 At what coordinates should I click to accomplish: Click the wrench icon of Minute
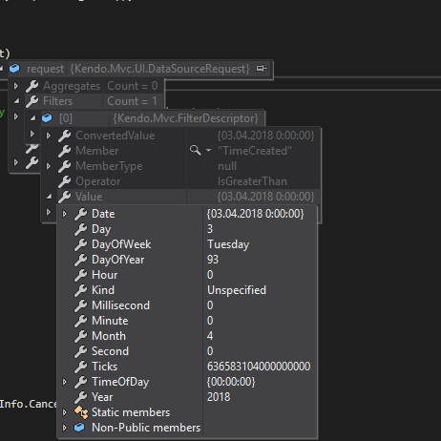[x=81, y=321]
